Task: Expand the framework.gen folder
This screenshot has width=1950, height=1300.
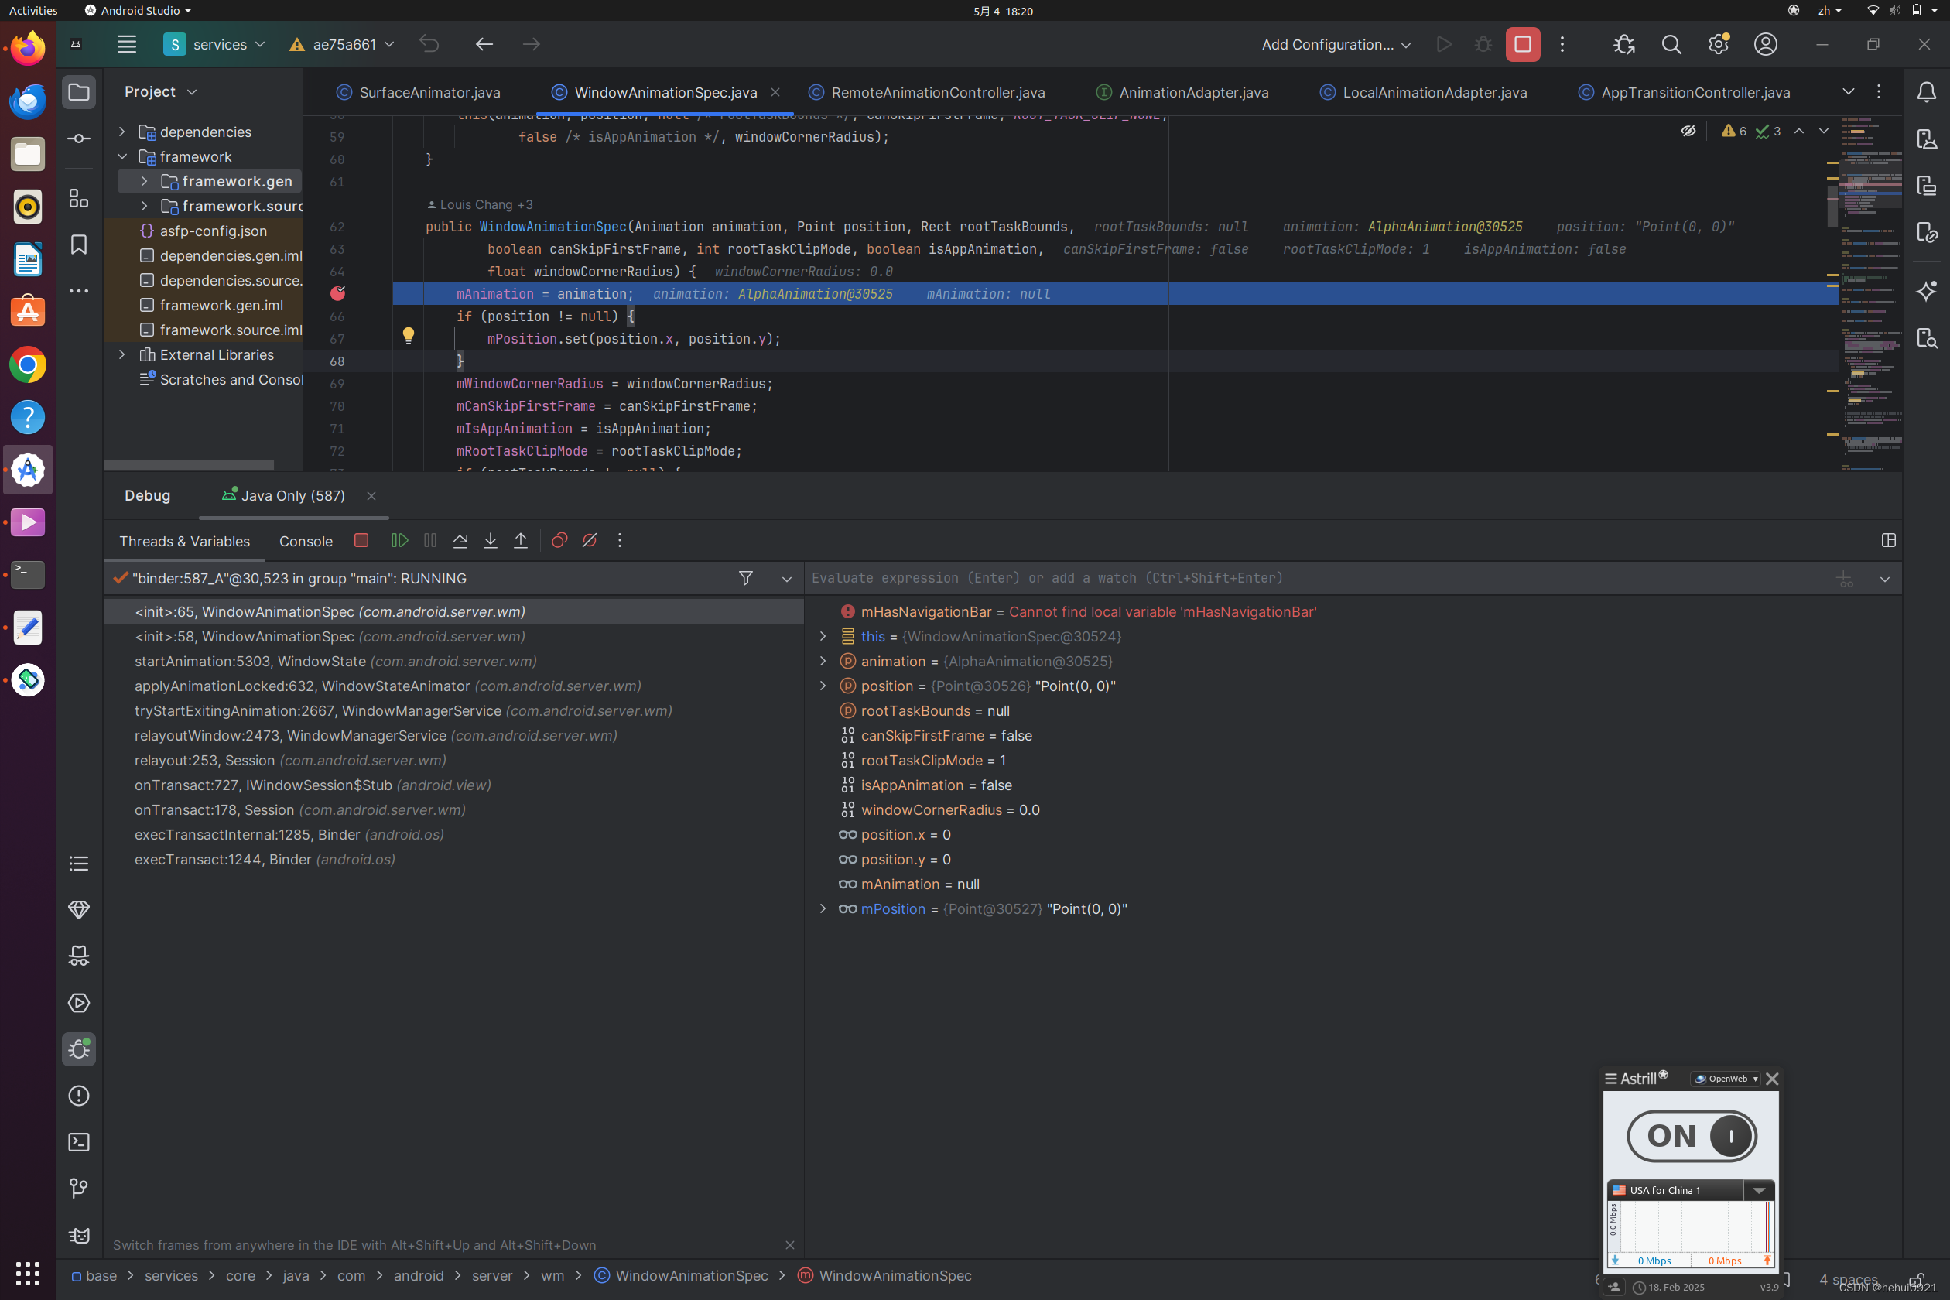Action: 144,182
